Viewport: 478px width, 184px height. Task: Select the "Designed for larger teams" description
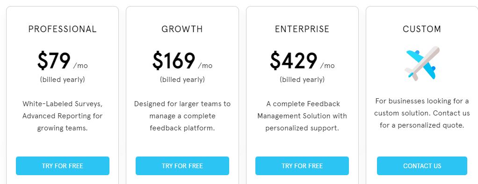182,116
